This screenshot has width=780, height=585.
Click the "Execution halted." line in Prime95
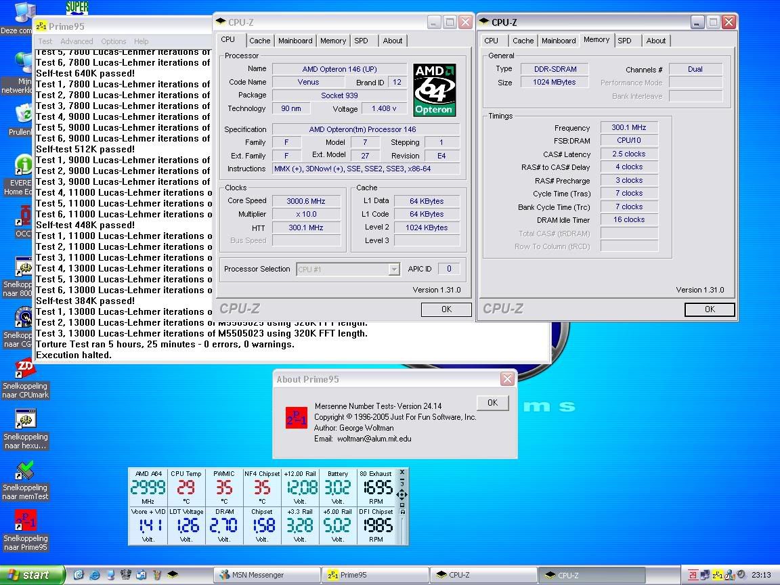click(74, 355)
